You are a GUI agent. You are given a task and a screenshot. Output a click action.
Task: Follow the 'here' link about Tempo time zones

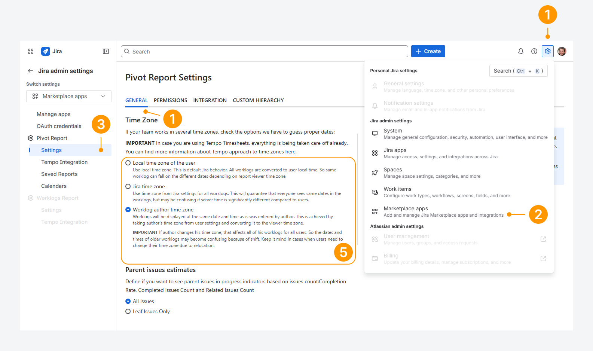290,152
